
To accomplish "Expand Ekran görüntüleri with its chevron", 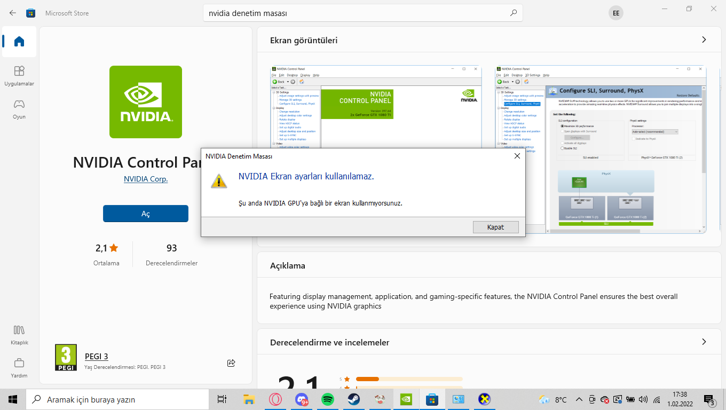I will (704, 40).
